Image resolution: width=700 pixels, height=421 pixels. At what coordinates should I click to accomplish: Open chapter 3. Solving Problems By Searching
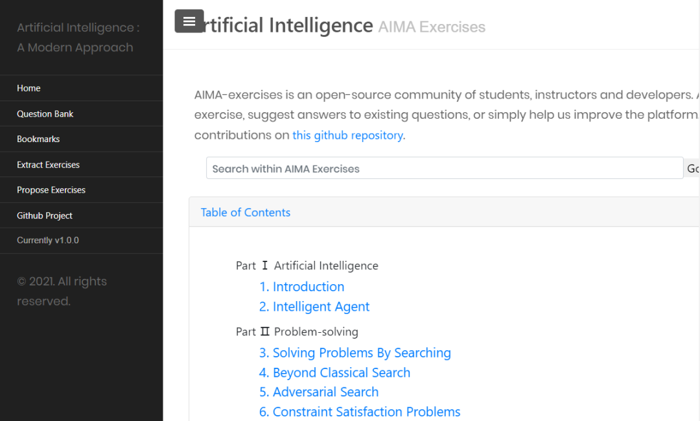[x=355, y=353]
